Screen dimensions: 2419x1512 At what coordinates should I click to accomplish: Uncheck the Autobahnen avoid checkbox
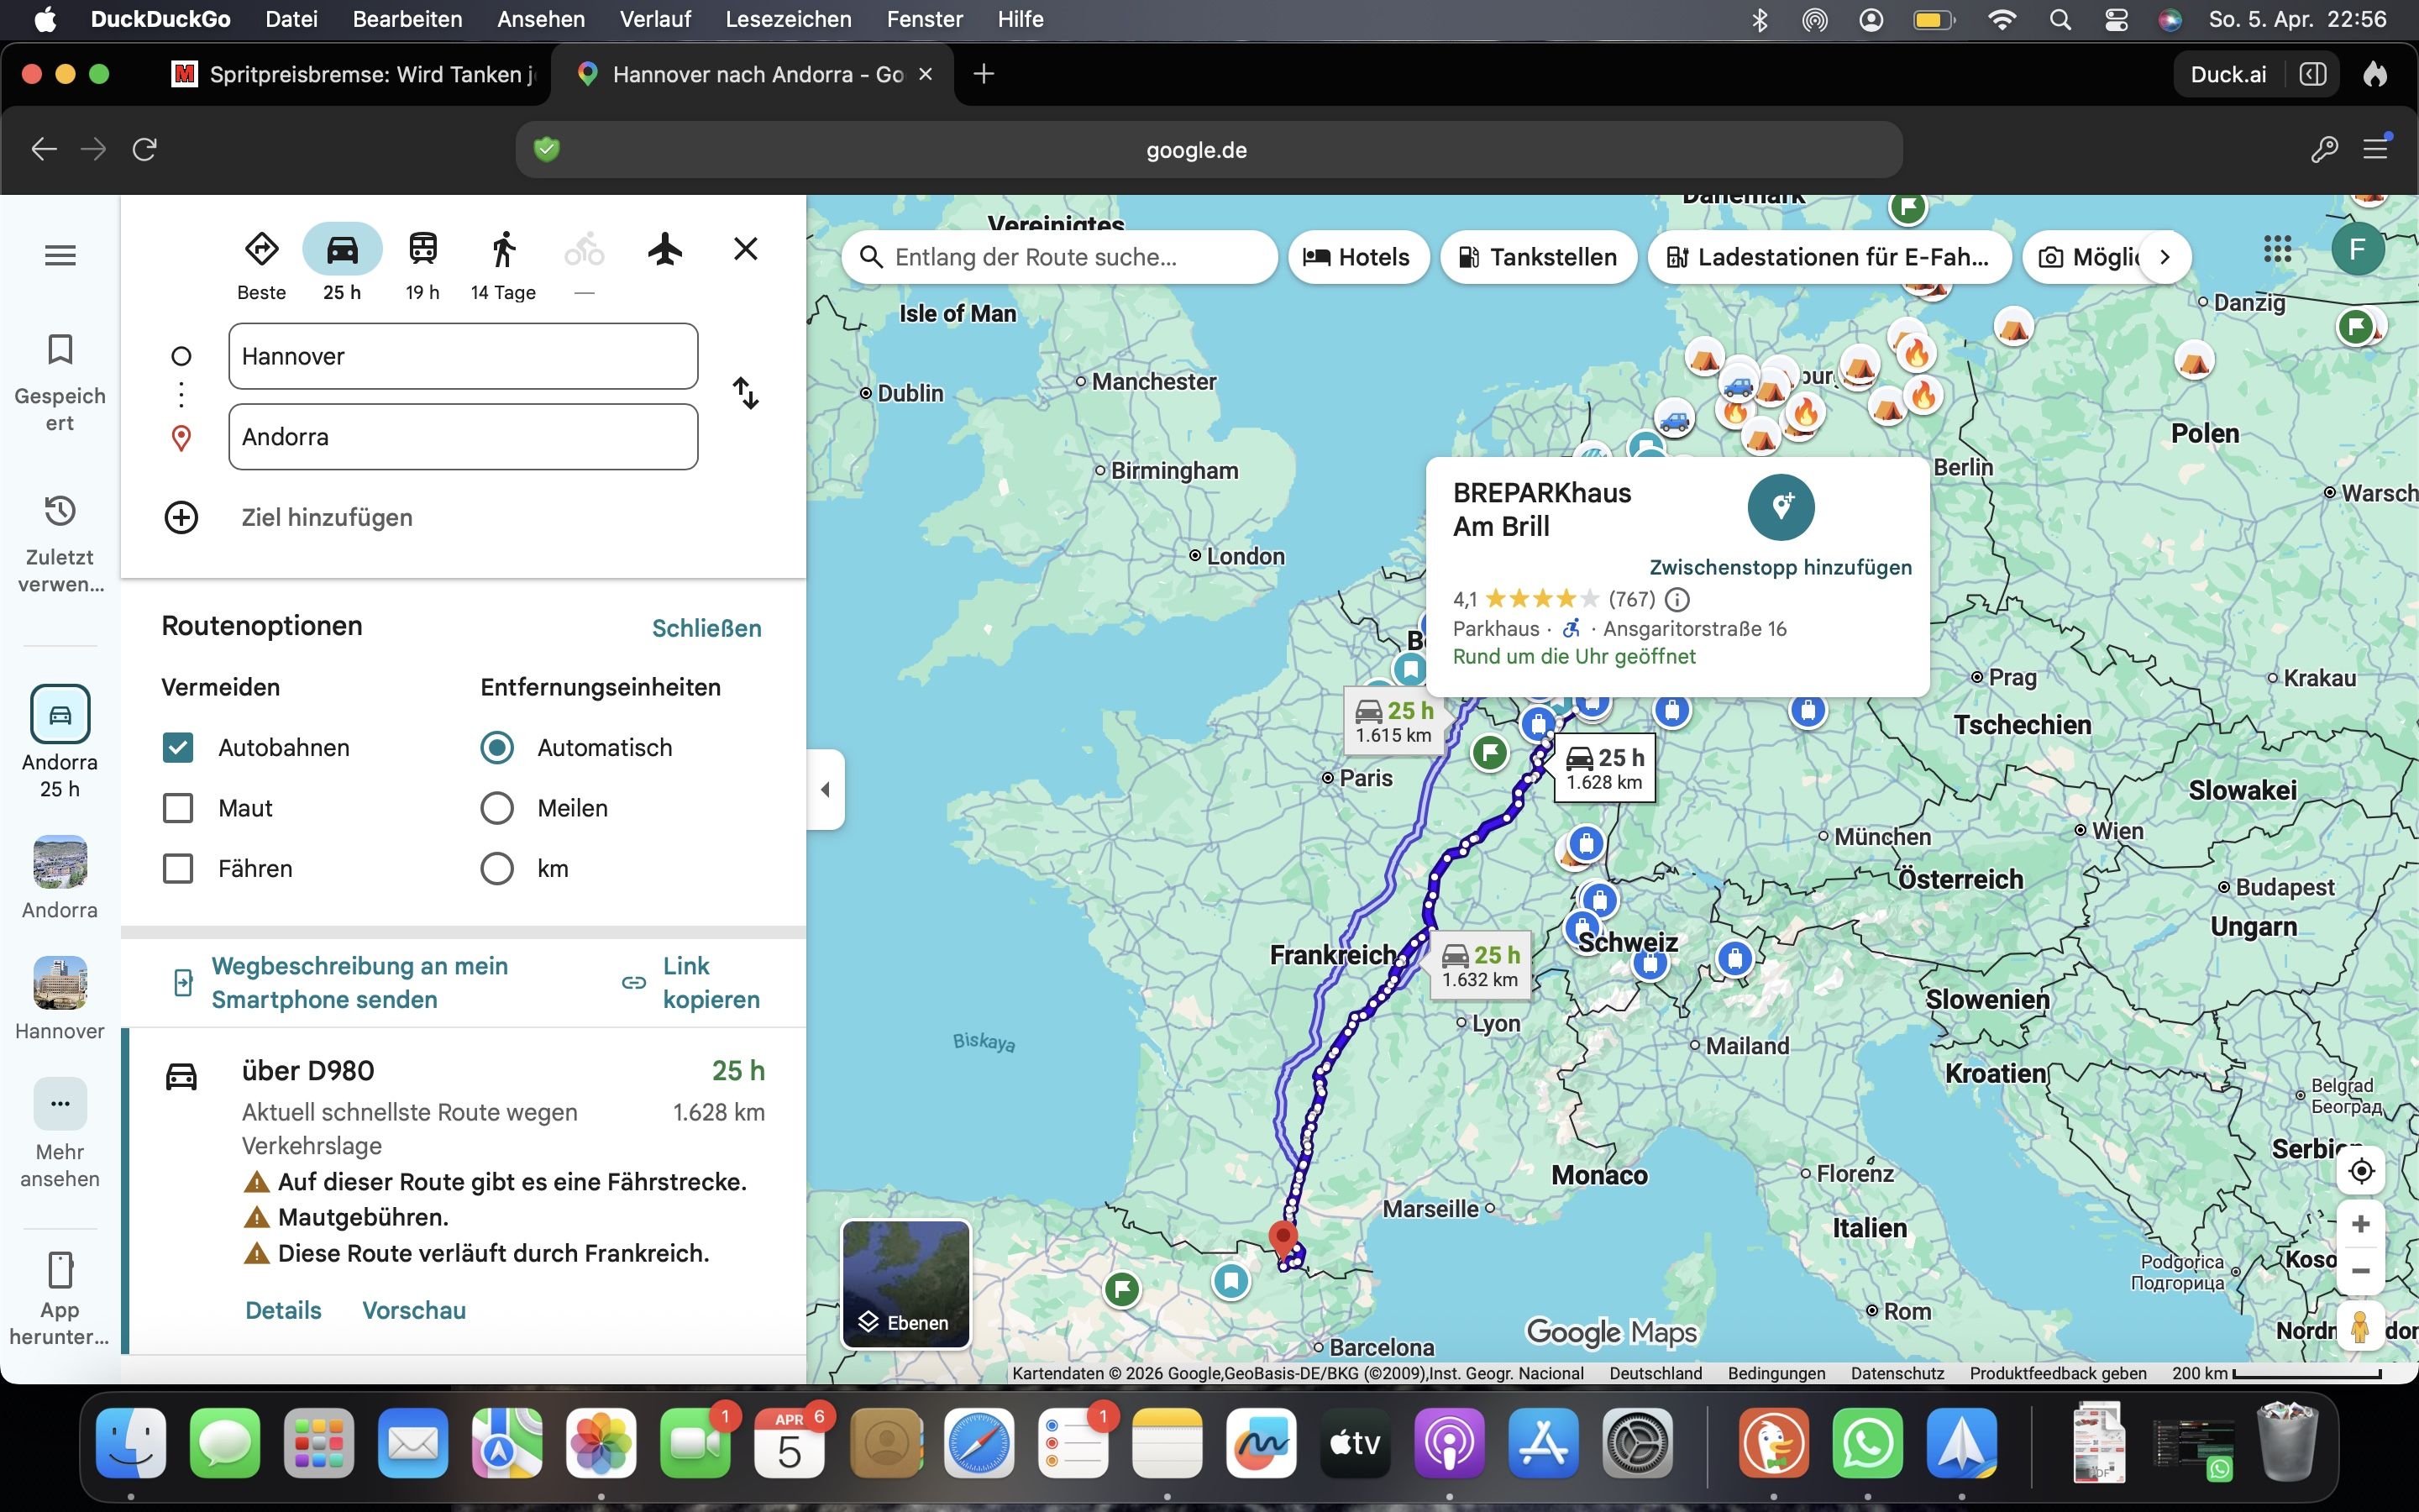click(x=178, y=748)
